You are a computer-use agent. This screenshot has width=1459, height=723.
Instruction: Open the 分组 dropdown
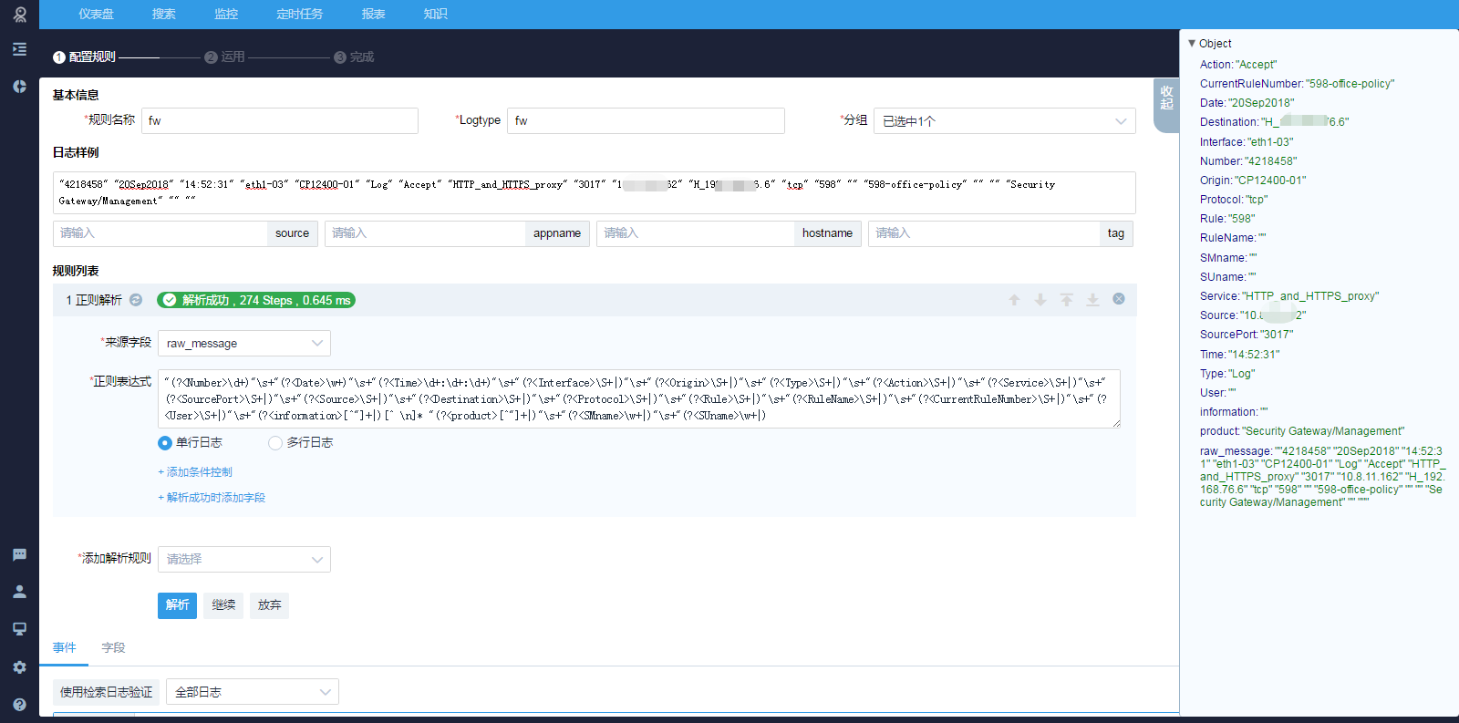(x=1004, y=121)
